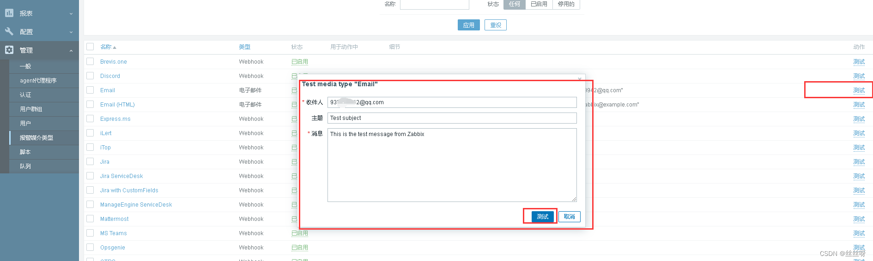Tick the checkbox for Jira row
The width and height of the screenshot is (873, 261).
click(90, 161)
